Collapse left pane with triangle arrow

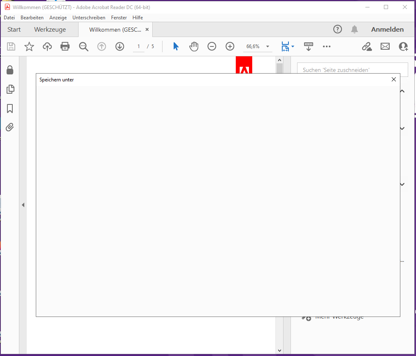point(23,205)
